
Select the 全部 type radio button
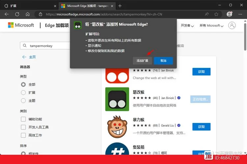tap(23, 84)
